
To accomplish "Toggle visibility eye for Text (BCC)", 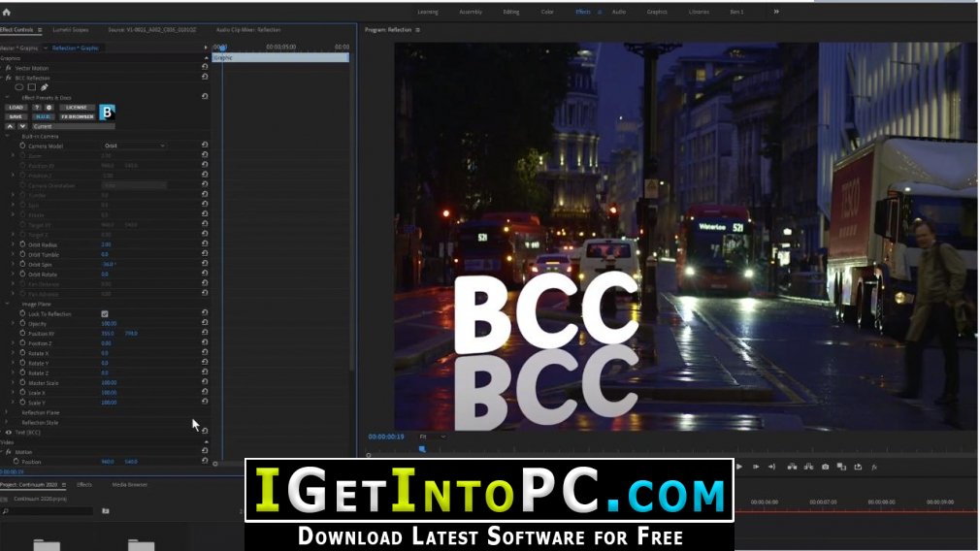I will pyautogui.click(x=8, y=433).
